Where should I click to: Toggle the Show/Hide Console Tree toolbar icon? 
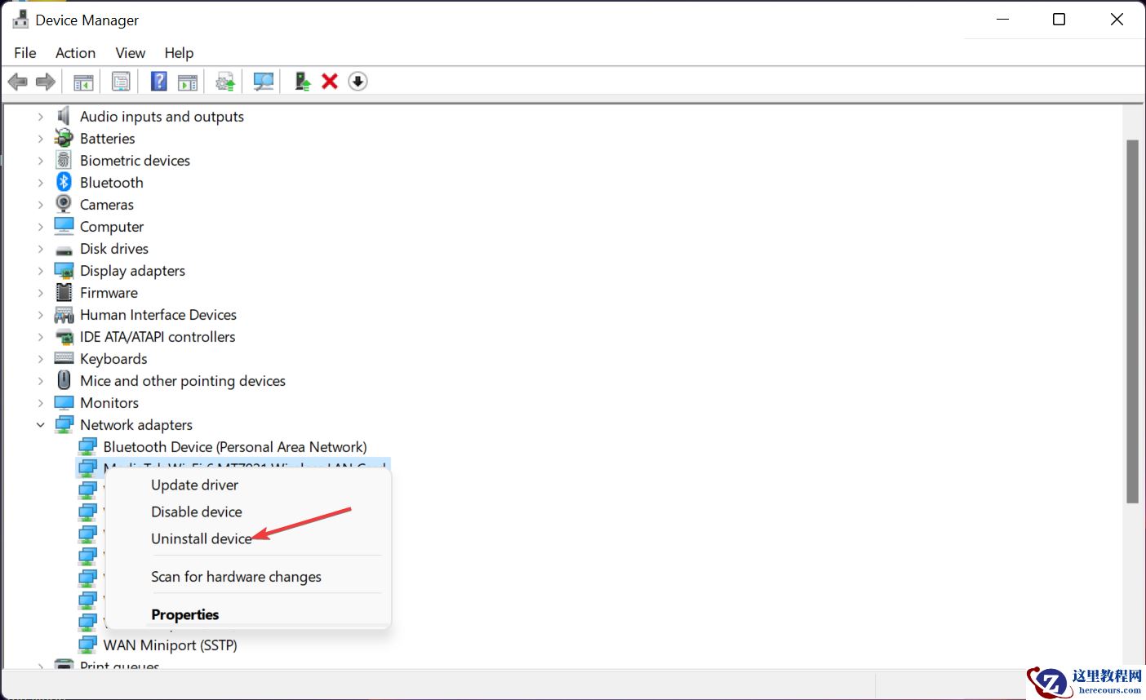tap(83, 82)
